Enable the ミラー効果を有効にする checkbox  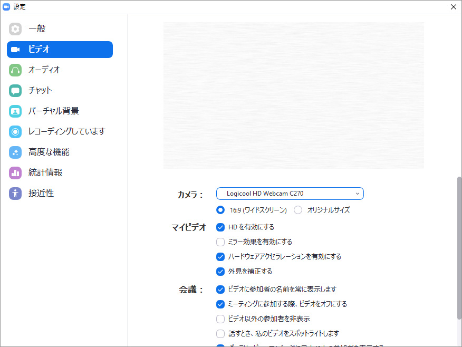click(x=220, y=242)
